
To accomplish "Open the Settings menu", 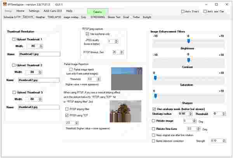I will click(34, 11).
